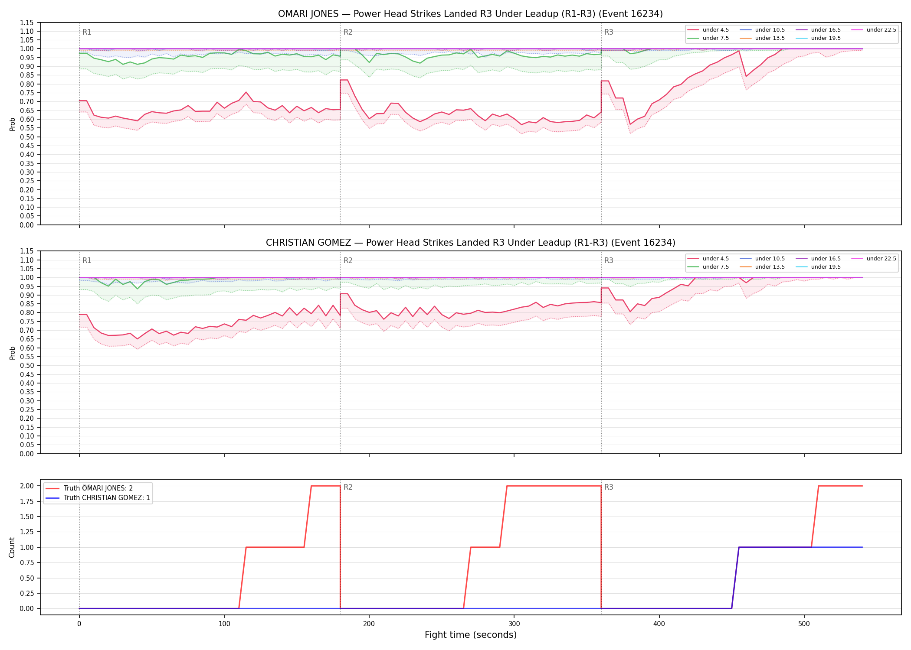Click the R3 round marker in Omari Jones chart
This screenshot has height=650, width=911.
tap(609, 32)
